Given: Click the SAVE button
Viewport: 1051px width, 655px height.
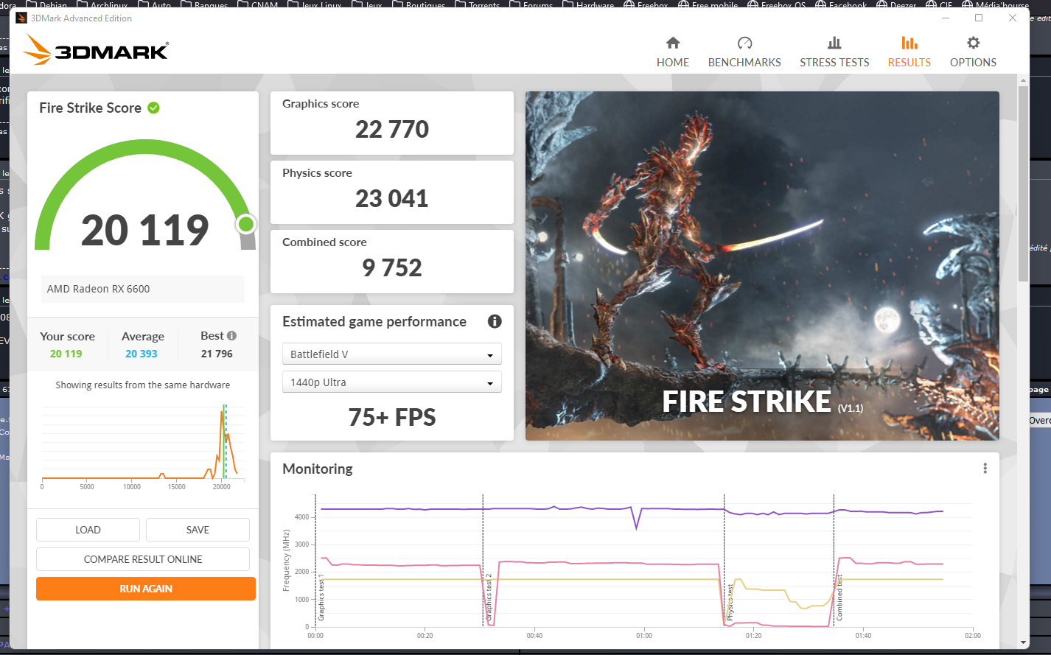Looking at the screenshot, I should pos(198,530).
